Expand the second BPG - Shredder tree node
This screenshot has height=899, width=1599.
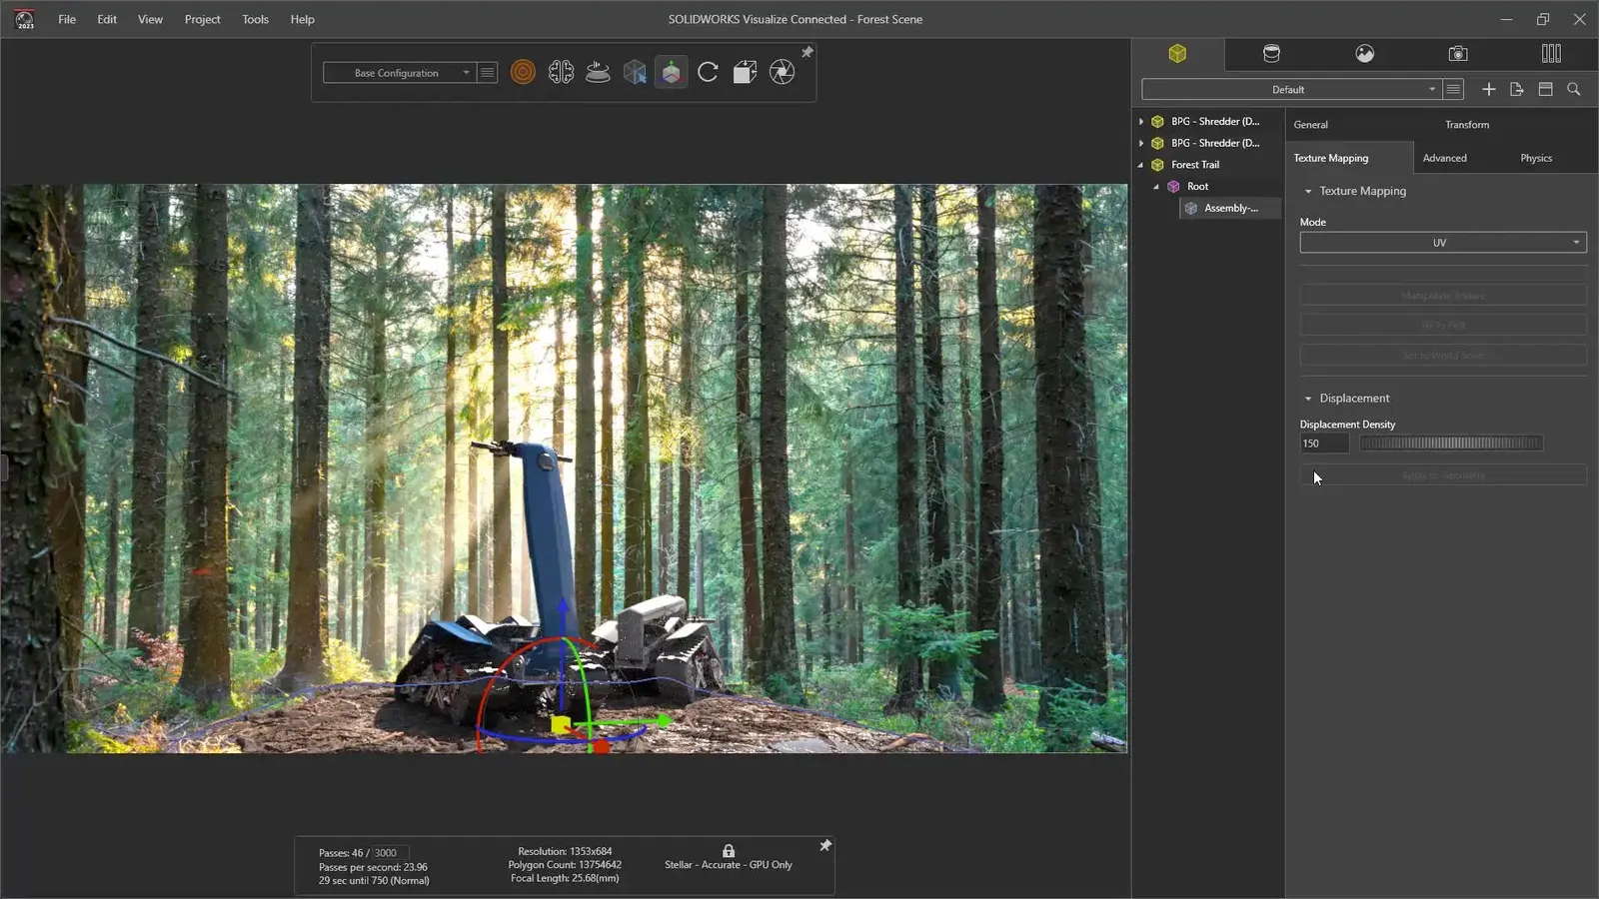[x=1141, y=143]
